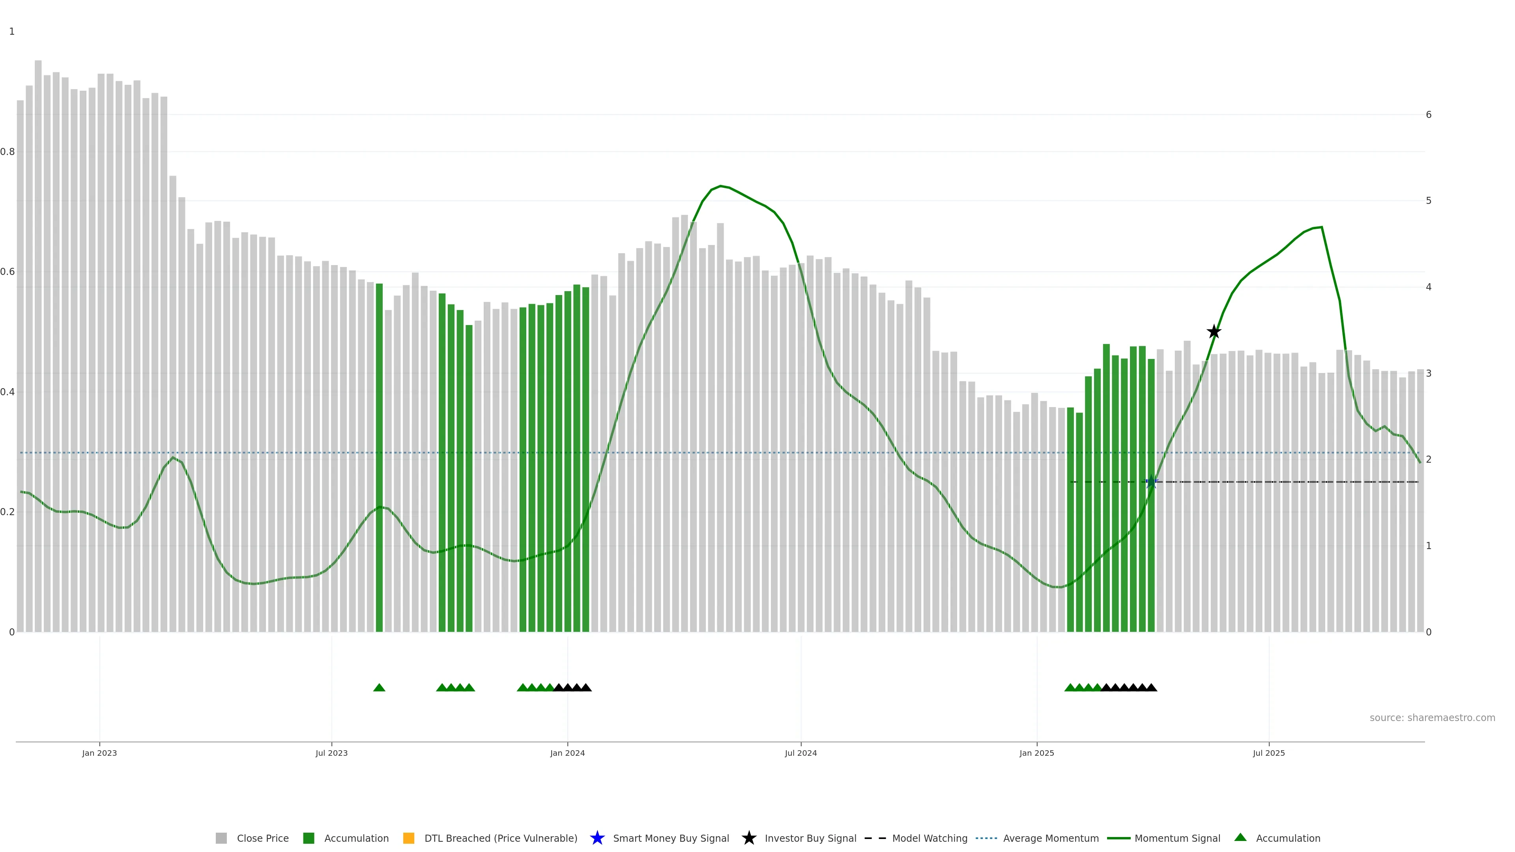
Task: Click the Jan 2024 axis label
Action: tap(568, 753)
